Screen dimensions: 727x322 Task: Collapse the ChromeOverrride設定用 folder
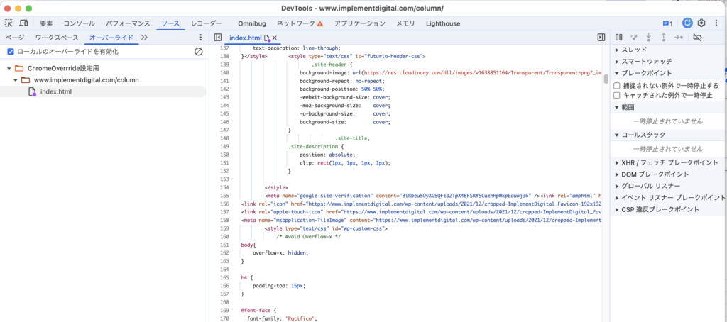[x=9, y=68]
